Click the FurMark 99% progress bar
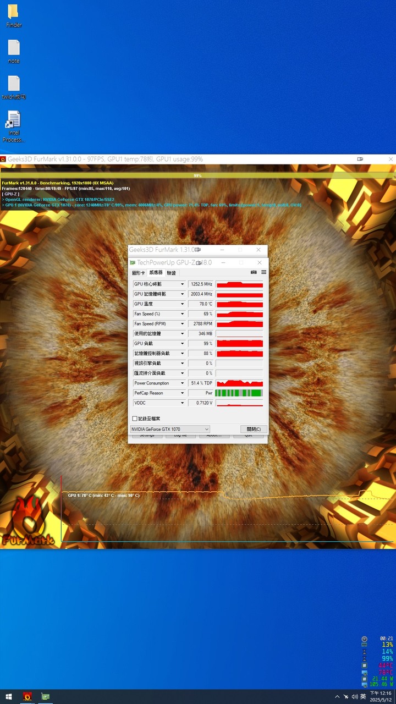 point(197,176)
